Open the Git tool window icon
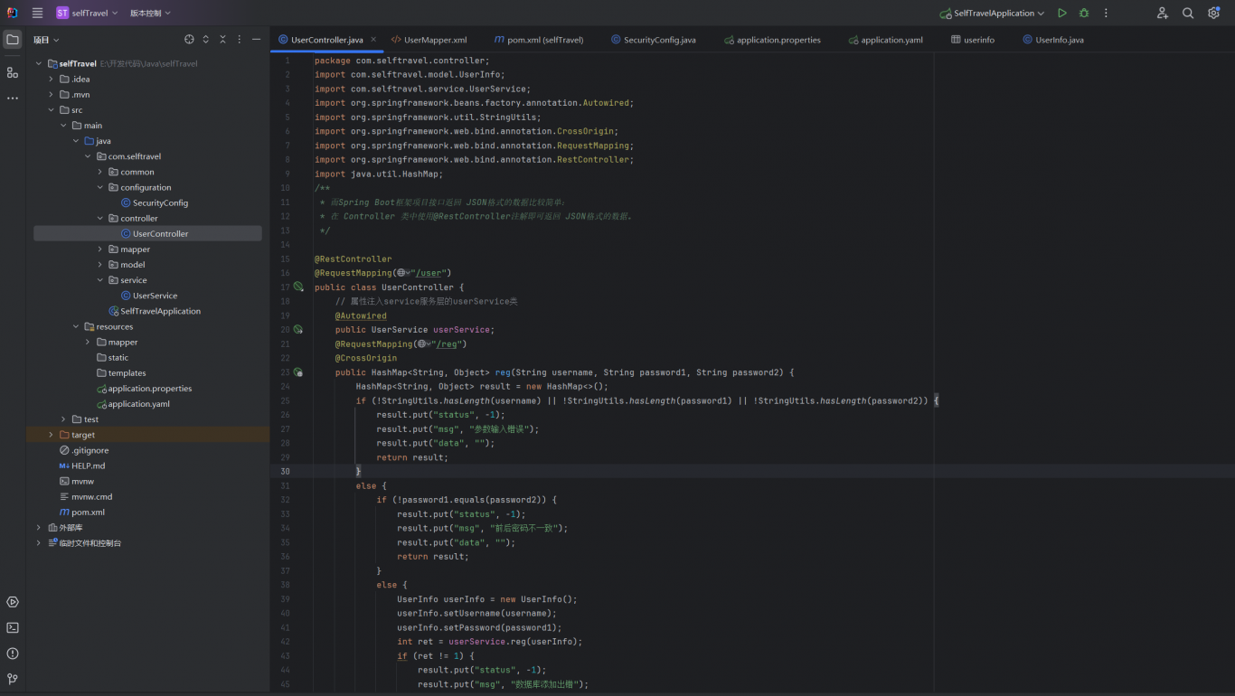 click(13, 679)
